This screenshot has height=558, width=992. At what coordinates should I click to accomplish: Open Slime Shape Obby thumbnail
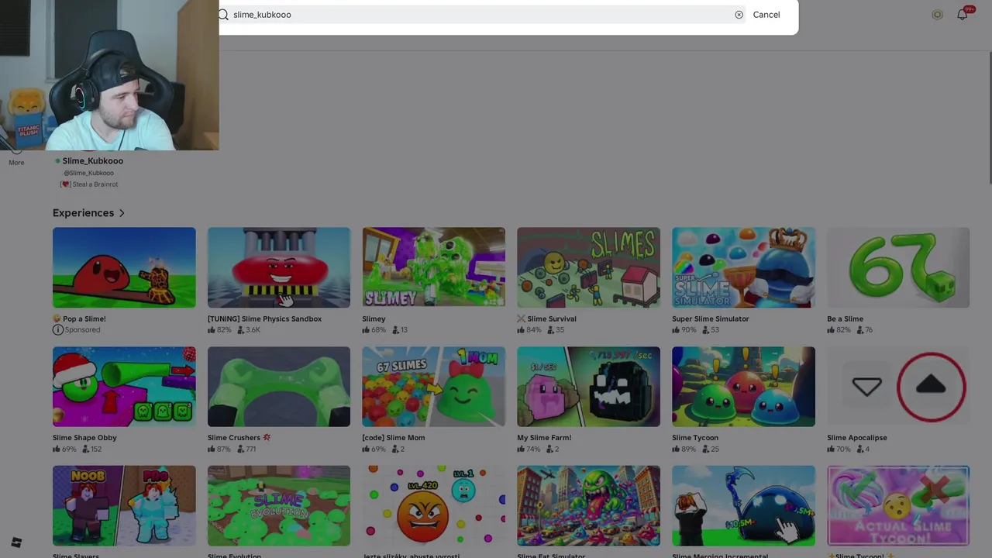pos(124,387)
